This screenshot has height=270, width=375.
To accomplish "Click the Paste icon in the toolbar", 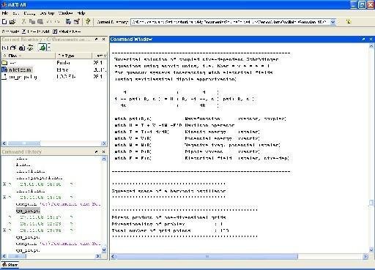I will tap(40, 22).
